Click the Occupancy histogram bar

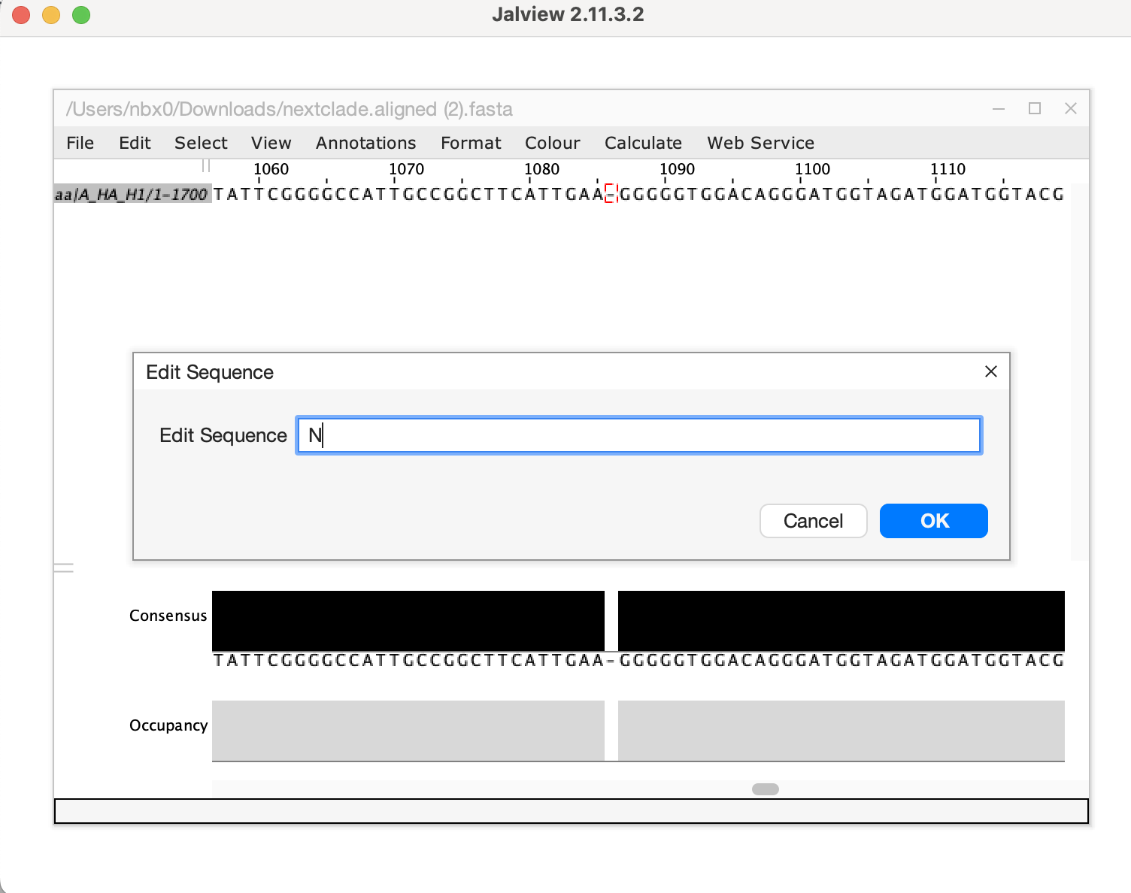click(638, 731)
